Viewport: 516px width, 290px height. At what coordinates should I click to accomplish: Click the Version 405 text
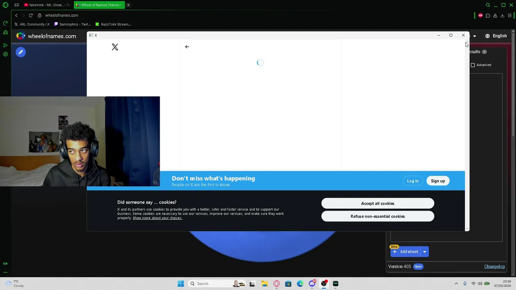coord(399,267)
